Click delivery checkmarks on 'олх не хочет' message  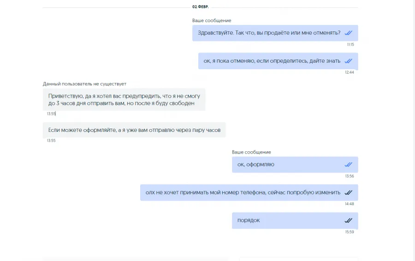[x=348, y=192]
